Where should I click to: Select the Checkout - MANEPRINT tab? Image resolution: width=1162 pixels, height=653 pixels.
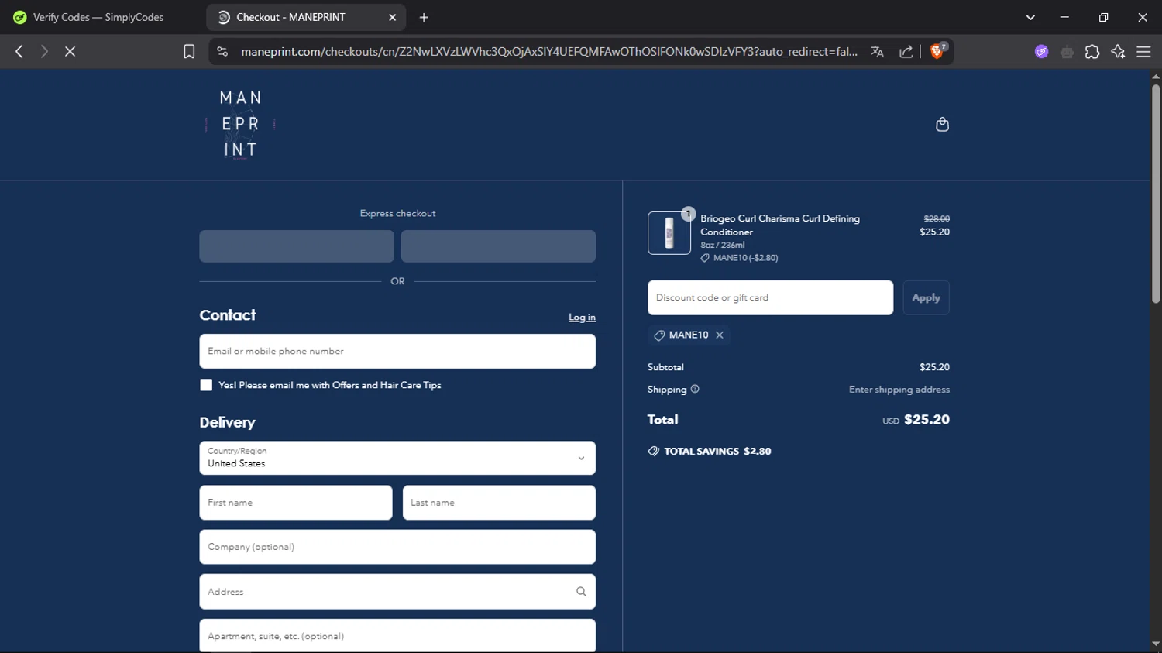(306, 17)
